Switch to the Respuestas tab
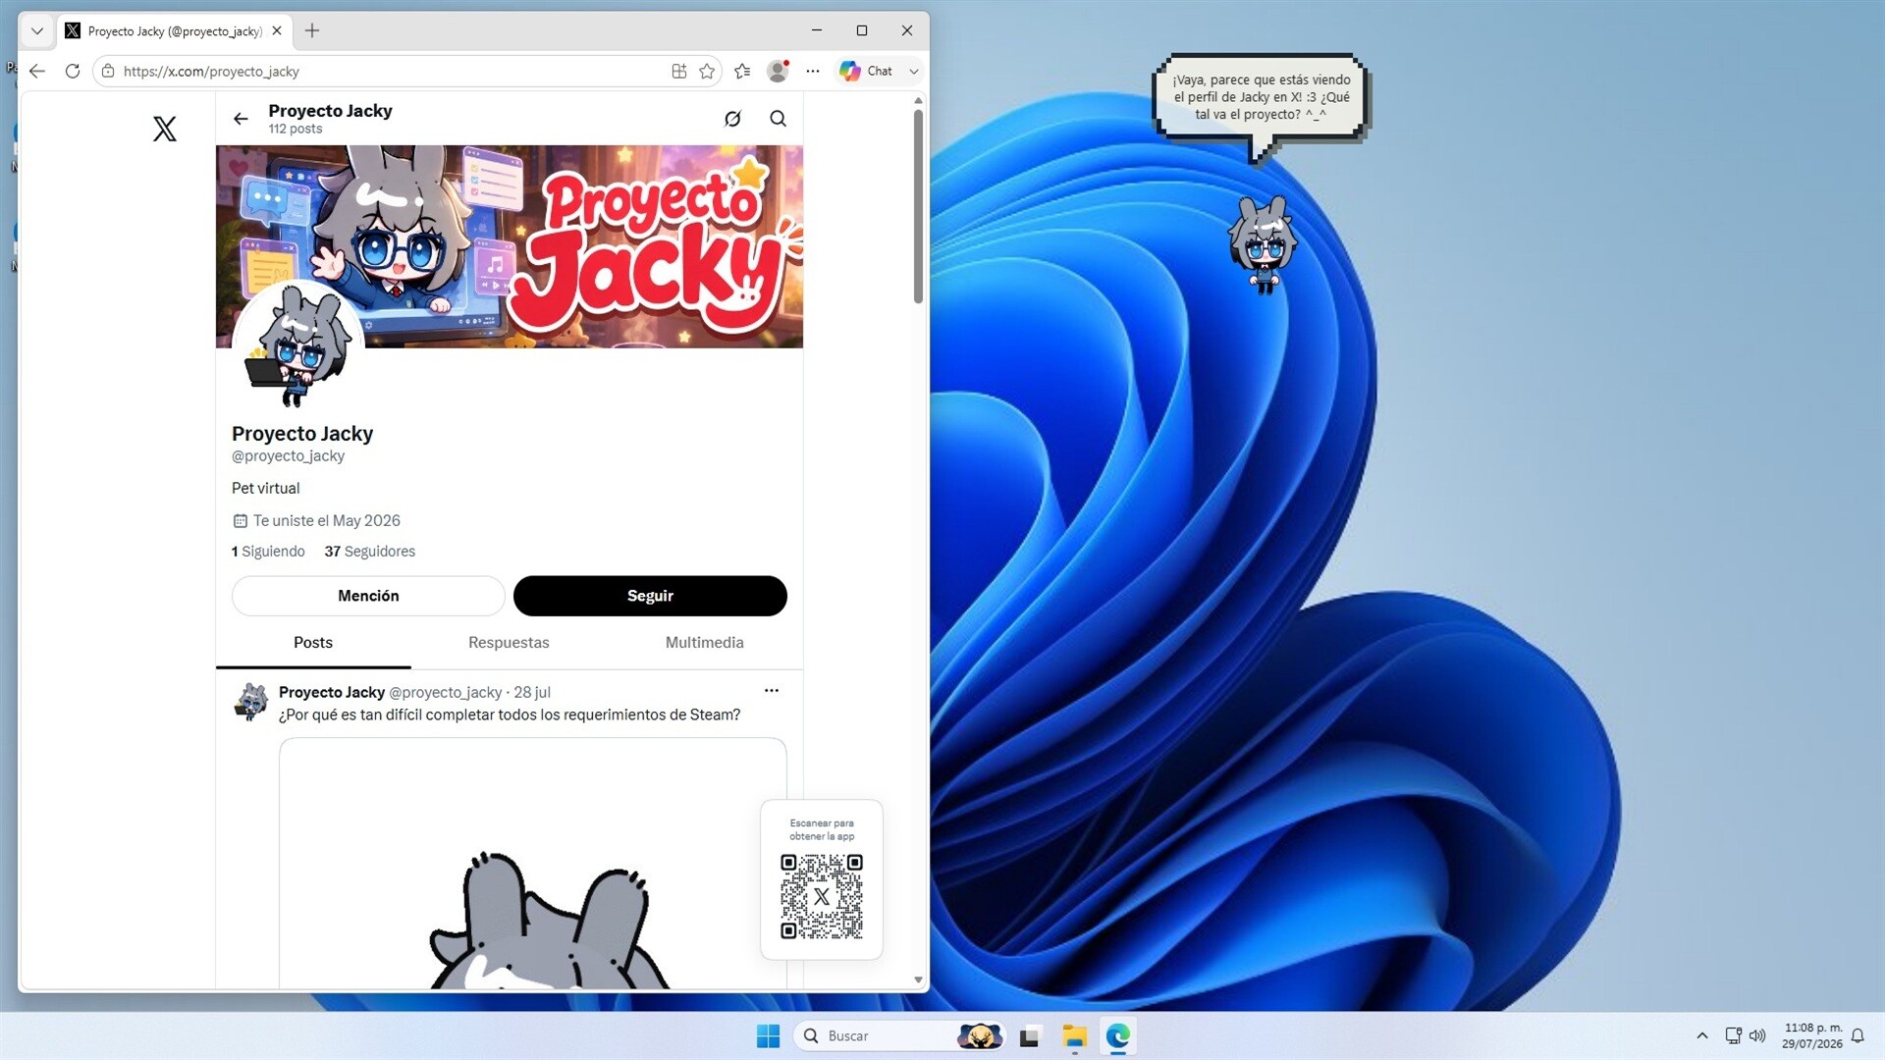 coord(509,643)
